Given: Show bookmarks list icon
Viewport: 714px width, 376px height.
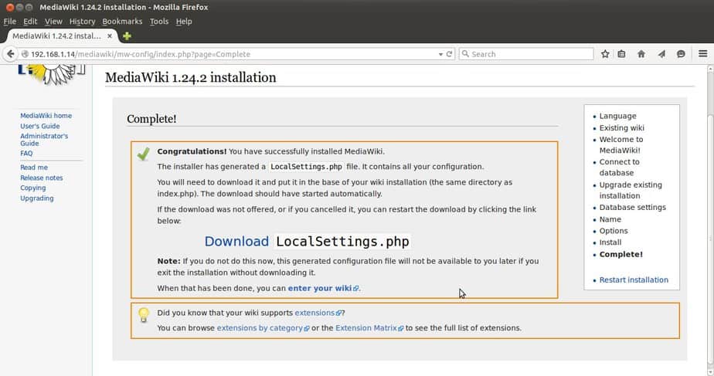Looking at the screenshot, I should pos(621,54).
